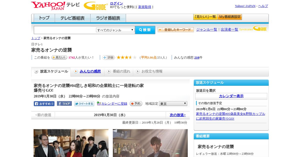Open the 新規取得 registration link

(x=145, y=7)
